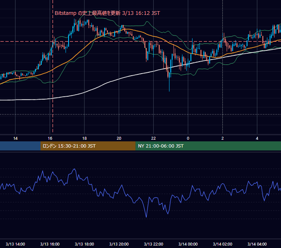Click the '3/13 14:00' date label
The height and width of the screenshot is (248, 281).
coord(15,244)
